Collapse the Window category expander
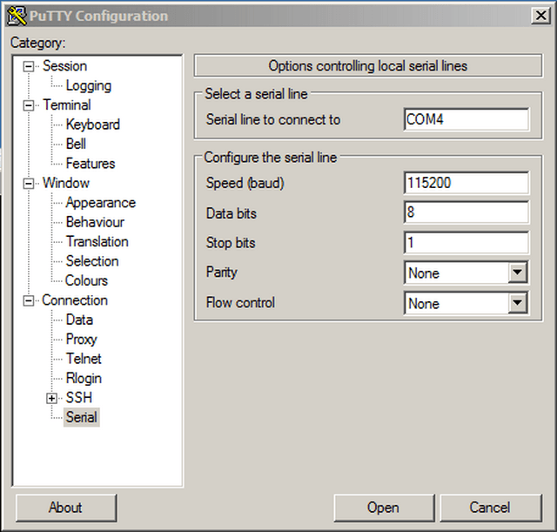 (30, 184)
